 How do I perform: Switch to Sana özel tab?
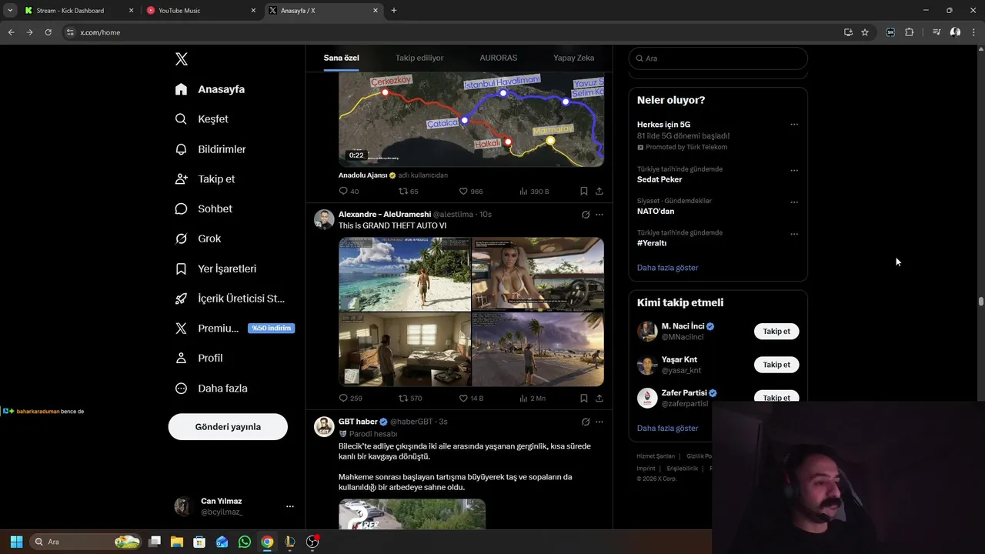click(341, 58)
